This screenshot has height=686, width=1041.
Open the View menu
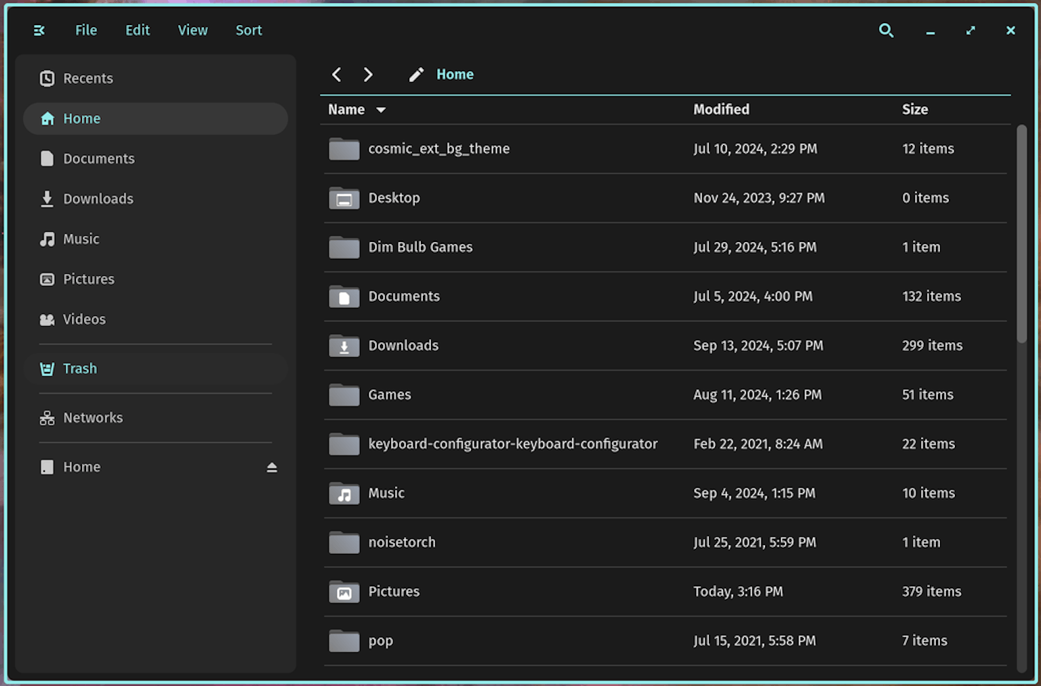(x=192, y=31)
